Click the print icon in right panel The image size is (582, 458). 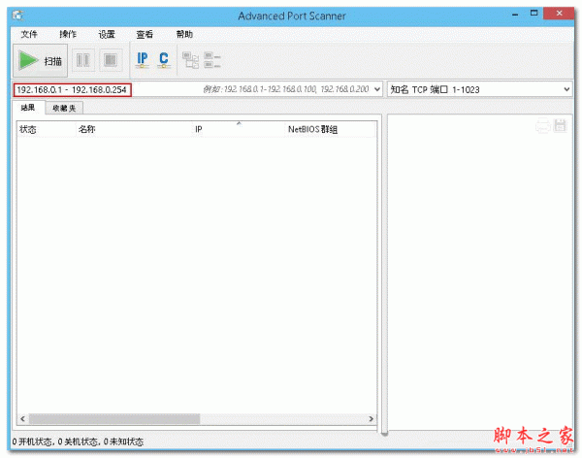tap(542, 125)
